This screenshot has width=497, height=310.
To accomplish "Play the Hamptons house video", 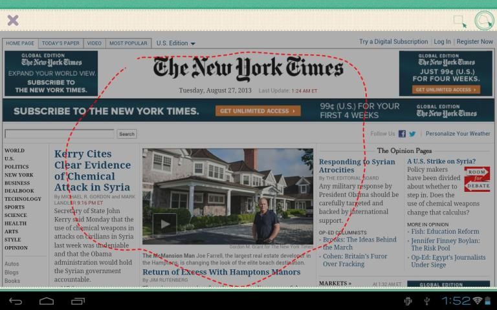I will tap(164, 224).
